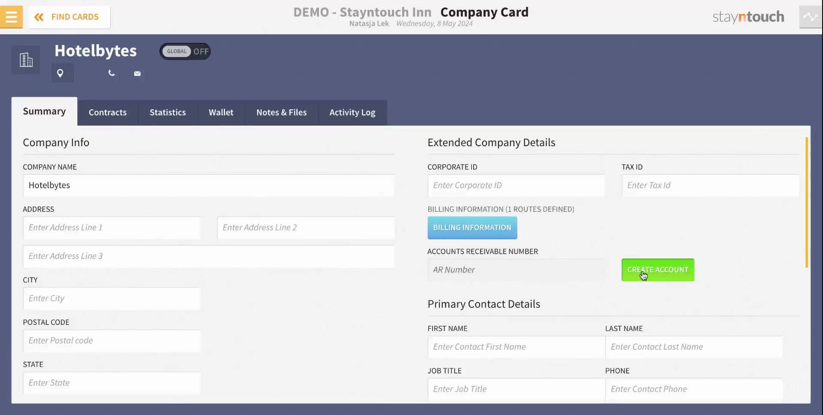
Task: Click the Primary Contact Details heading
Action: (484, 304)
